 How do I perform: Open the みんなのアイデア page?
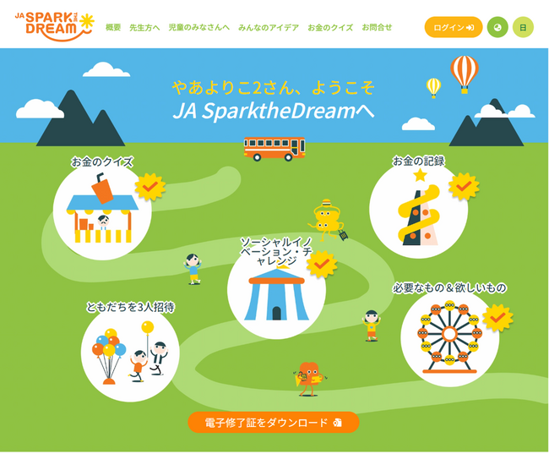click(x=269, y=27)
